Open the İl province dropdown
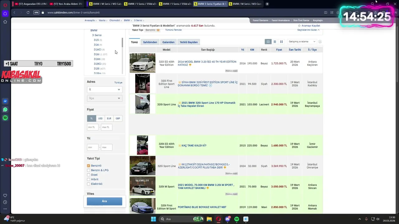 pyautogui.click(x=104, y=90)
